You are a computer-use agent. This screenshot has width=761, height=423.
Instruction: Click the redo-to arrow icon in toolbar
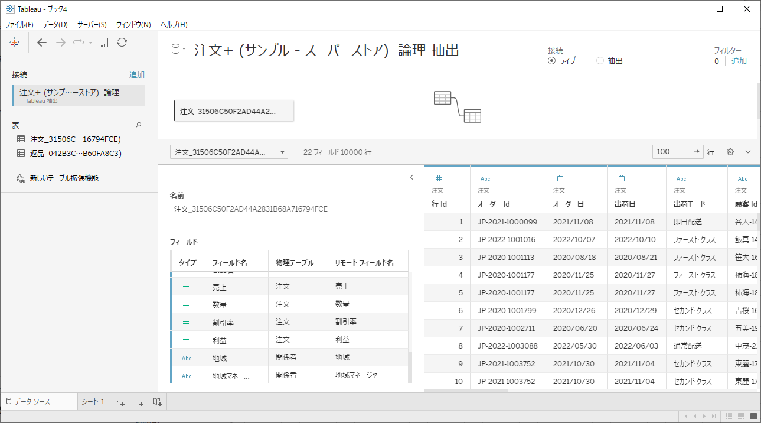click(79, 42)
